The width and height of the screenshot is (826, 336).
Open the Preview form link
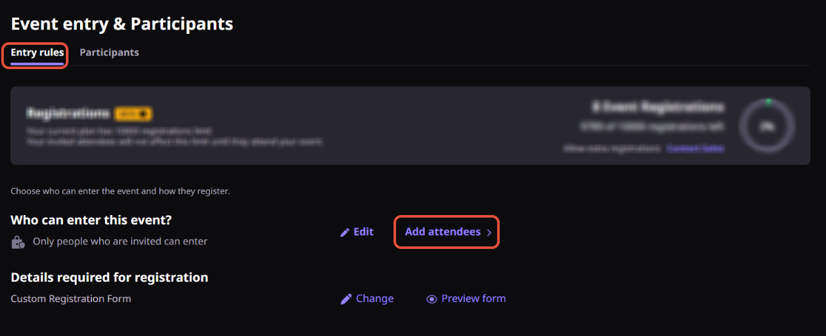click(473, 298)
